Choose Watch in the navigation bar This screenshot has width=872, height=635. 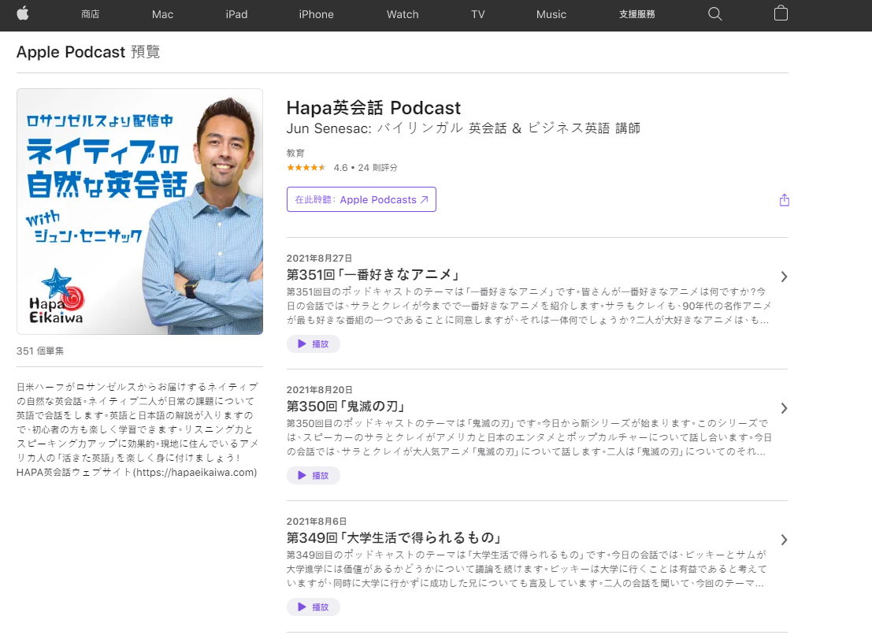click(403, 14)
